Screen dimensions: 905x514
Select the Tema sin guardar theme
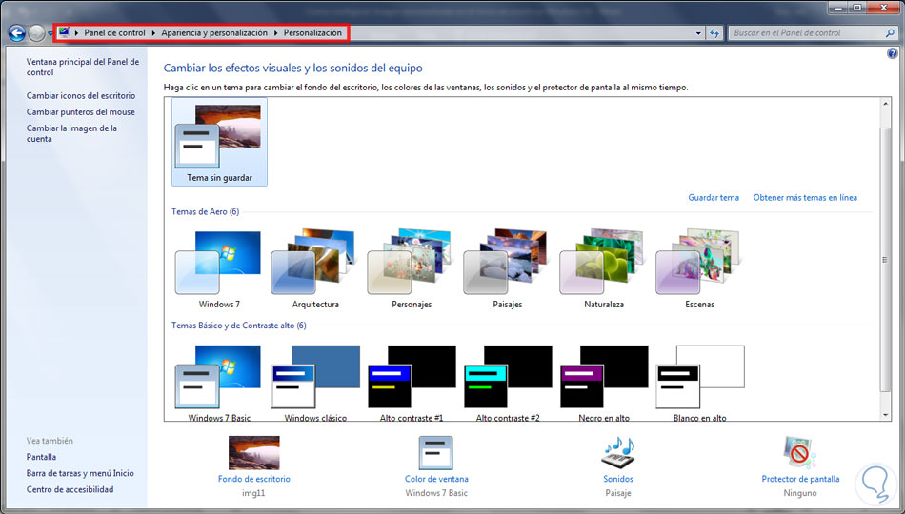click(219, 142)
